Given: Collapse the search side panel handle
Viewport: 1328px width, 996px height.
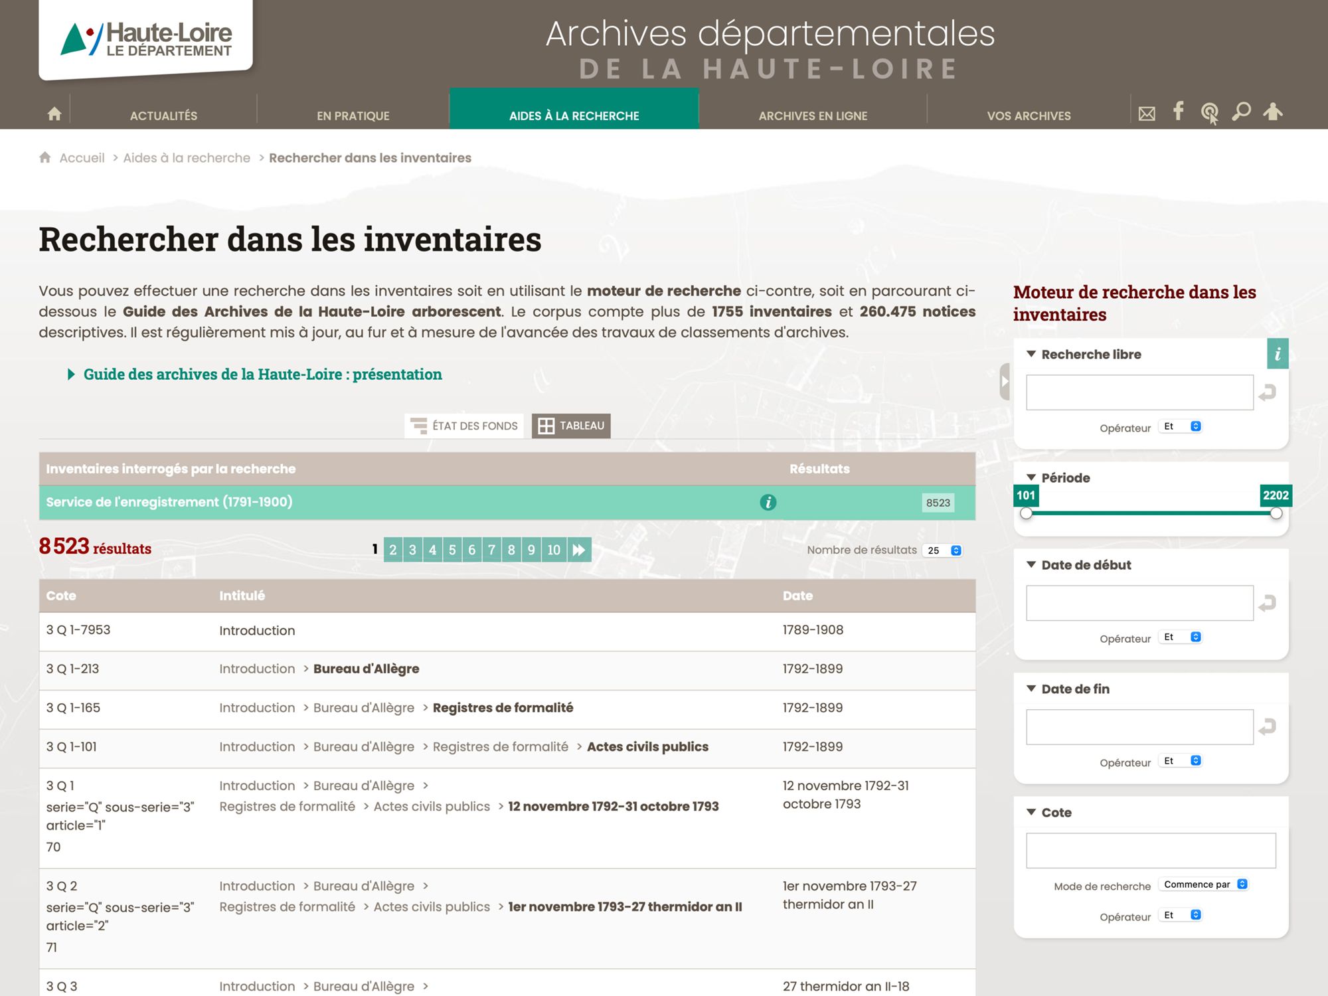Looking at the screenshot, I should pyautogui.click(x=1005, y=382).
